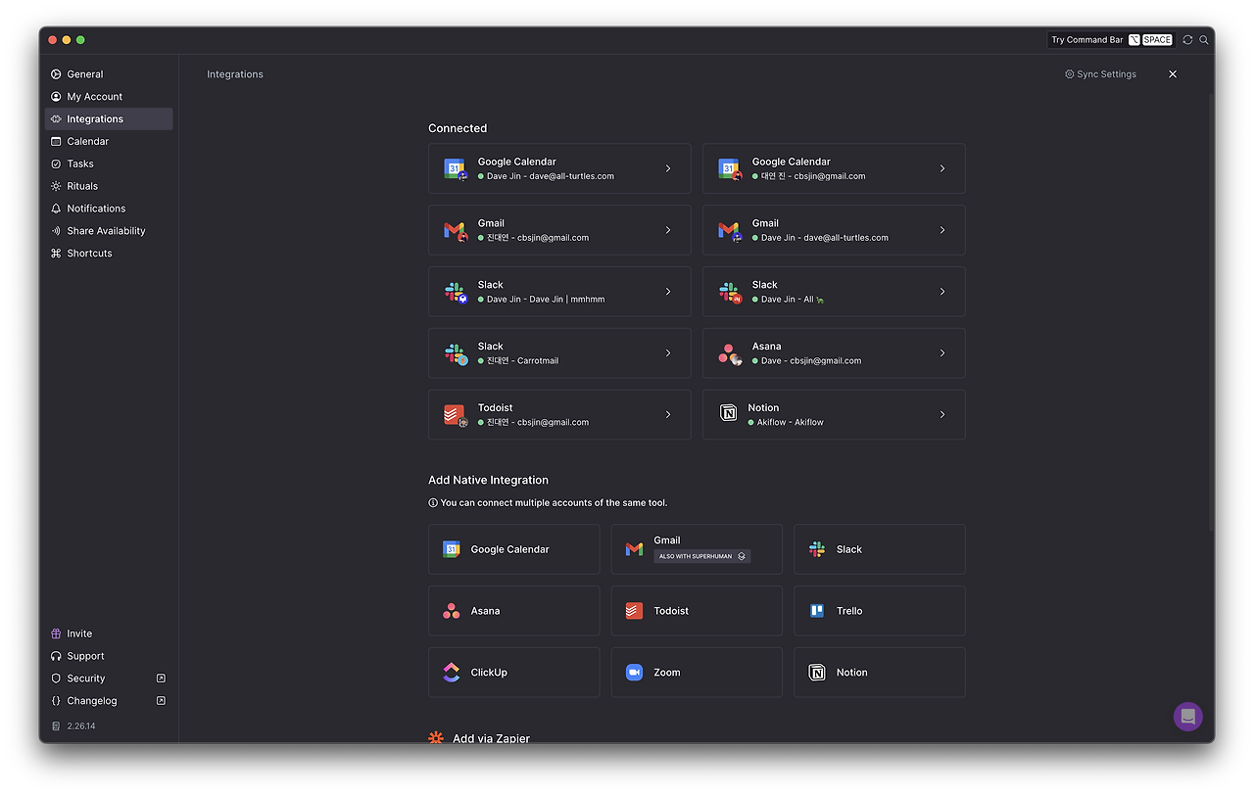Open Support from sidebar
Screen dimensions: 1254x795
(85, 656)
